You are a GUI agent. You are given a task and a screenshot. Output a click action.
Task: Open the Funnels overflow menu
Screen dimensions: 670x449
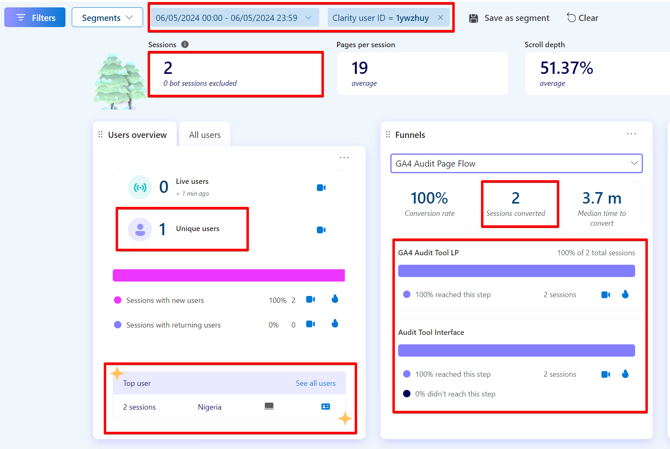tap(631, 134)
